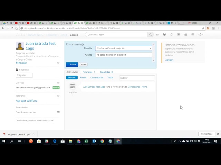Click edit icon next to Teléfonos

58,96
